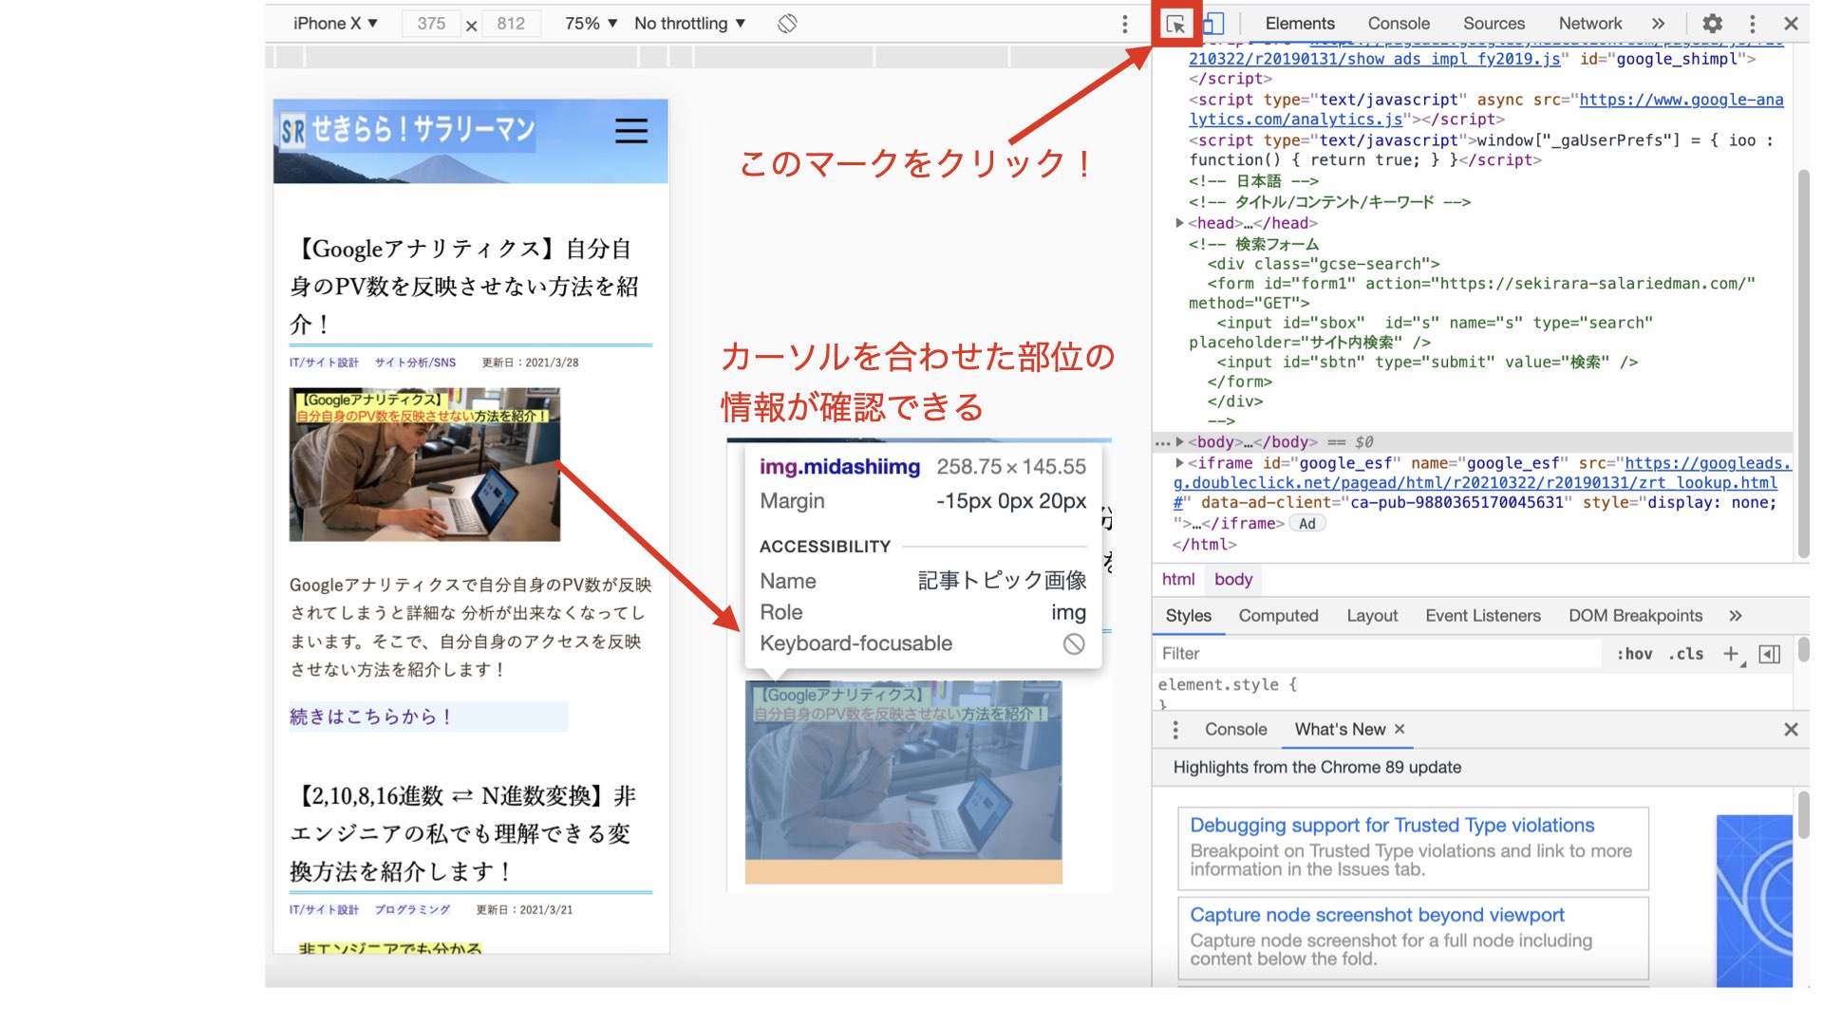Click the Ad badge on iframe node
This screenshot has height=1025, width=1823.
coord(1307,524)
